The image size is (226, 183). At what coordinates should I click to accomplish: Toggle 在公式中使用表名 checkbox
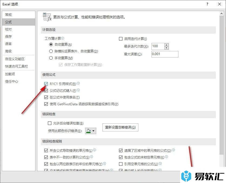[x=46, y=97]
